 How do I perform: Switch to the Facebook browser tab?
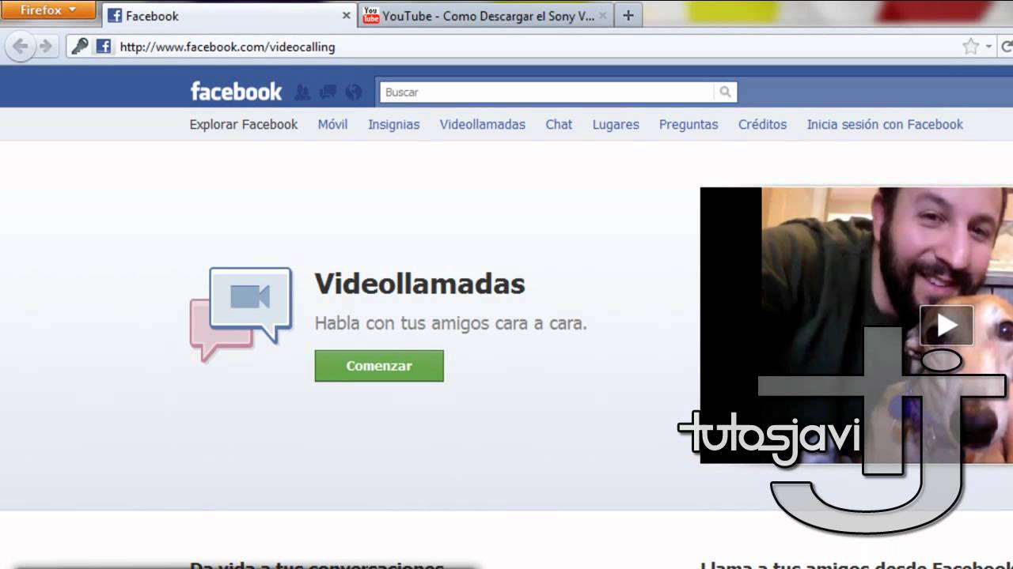(x=230, y=15)
